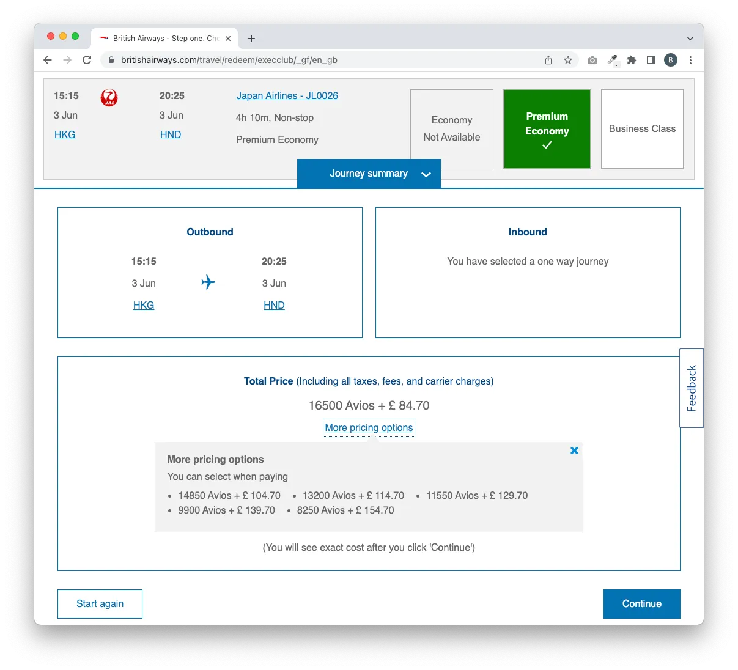Image resolution: width=738 pixels, height=670 pixels.
Task: Open a new tab with plus icon
Action: pos(251,39)
